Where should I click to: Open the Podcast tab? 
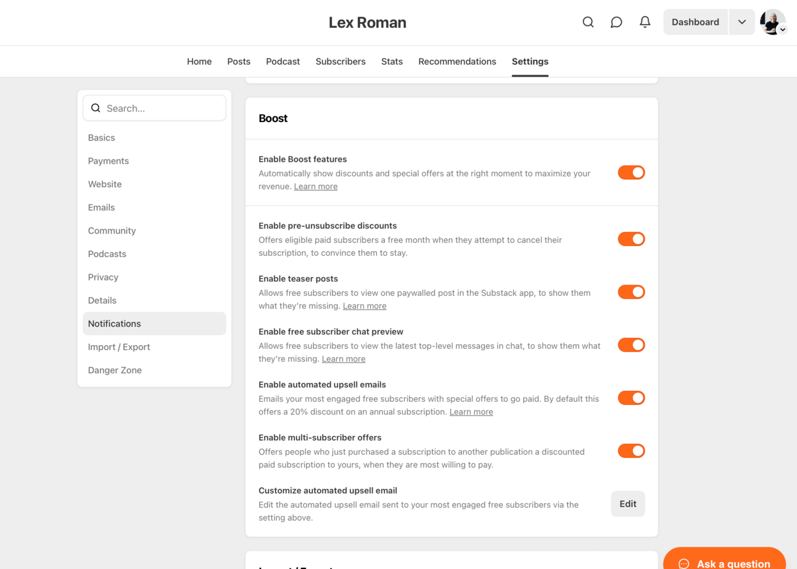tap(283, 62)
